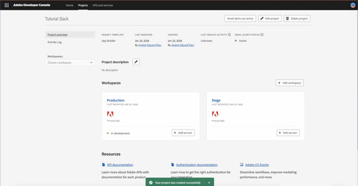Add service to Production workspace
The width and height of the screenshot is (358, 186).
click(x=183, y=133)
